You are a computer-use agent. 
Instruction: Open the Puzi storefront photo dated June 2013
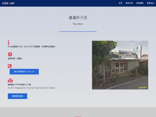pos(120,65)
